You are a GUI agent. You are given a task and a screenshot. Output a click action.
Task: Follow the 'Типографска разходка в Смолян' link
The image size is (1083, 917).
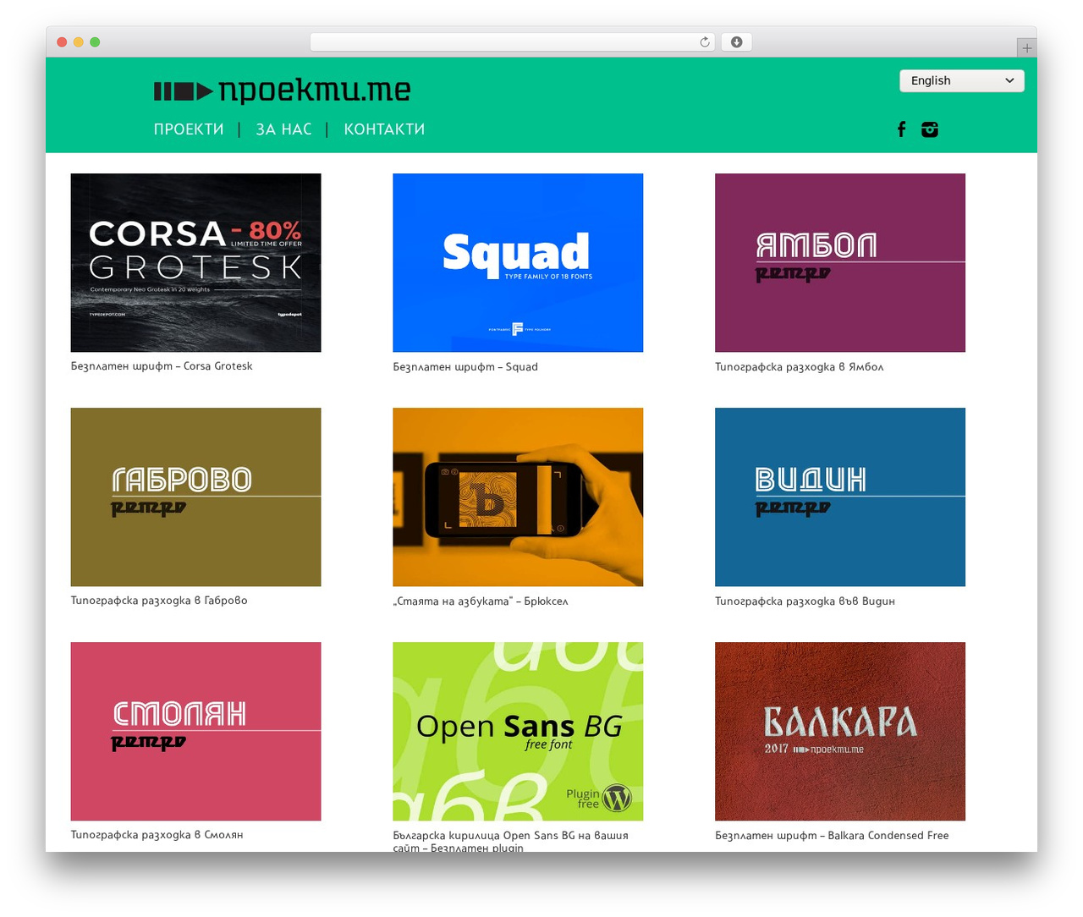pos(157,835)
